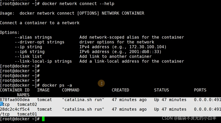This screenshot has height=123, width=221.
Task: Click 'Add link to another container' description
Action: click(x=115, y=56)
